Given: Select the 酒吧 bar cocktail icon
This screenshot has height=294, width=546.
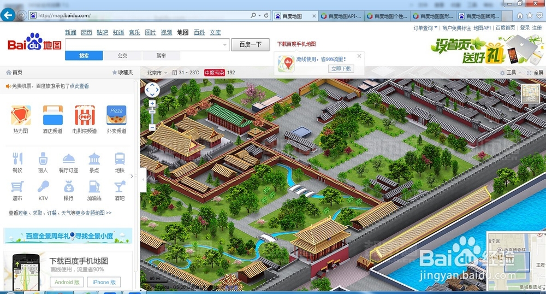Looking at the screenshot, I should 120,186.
